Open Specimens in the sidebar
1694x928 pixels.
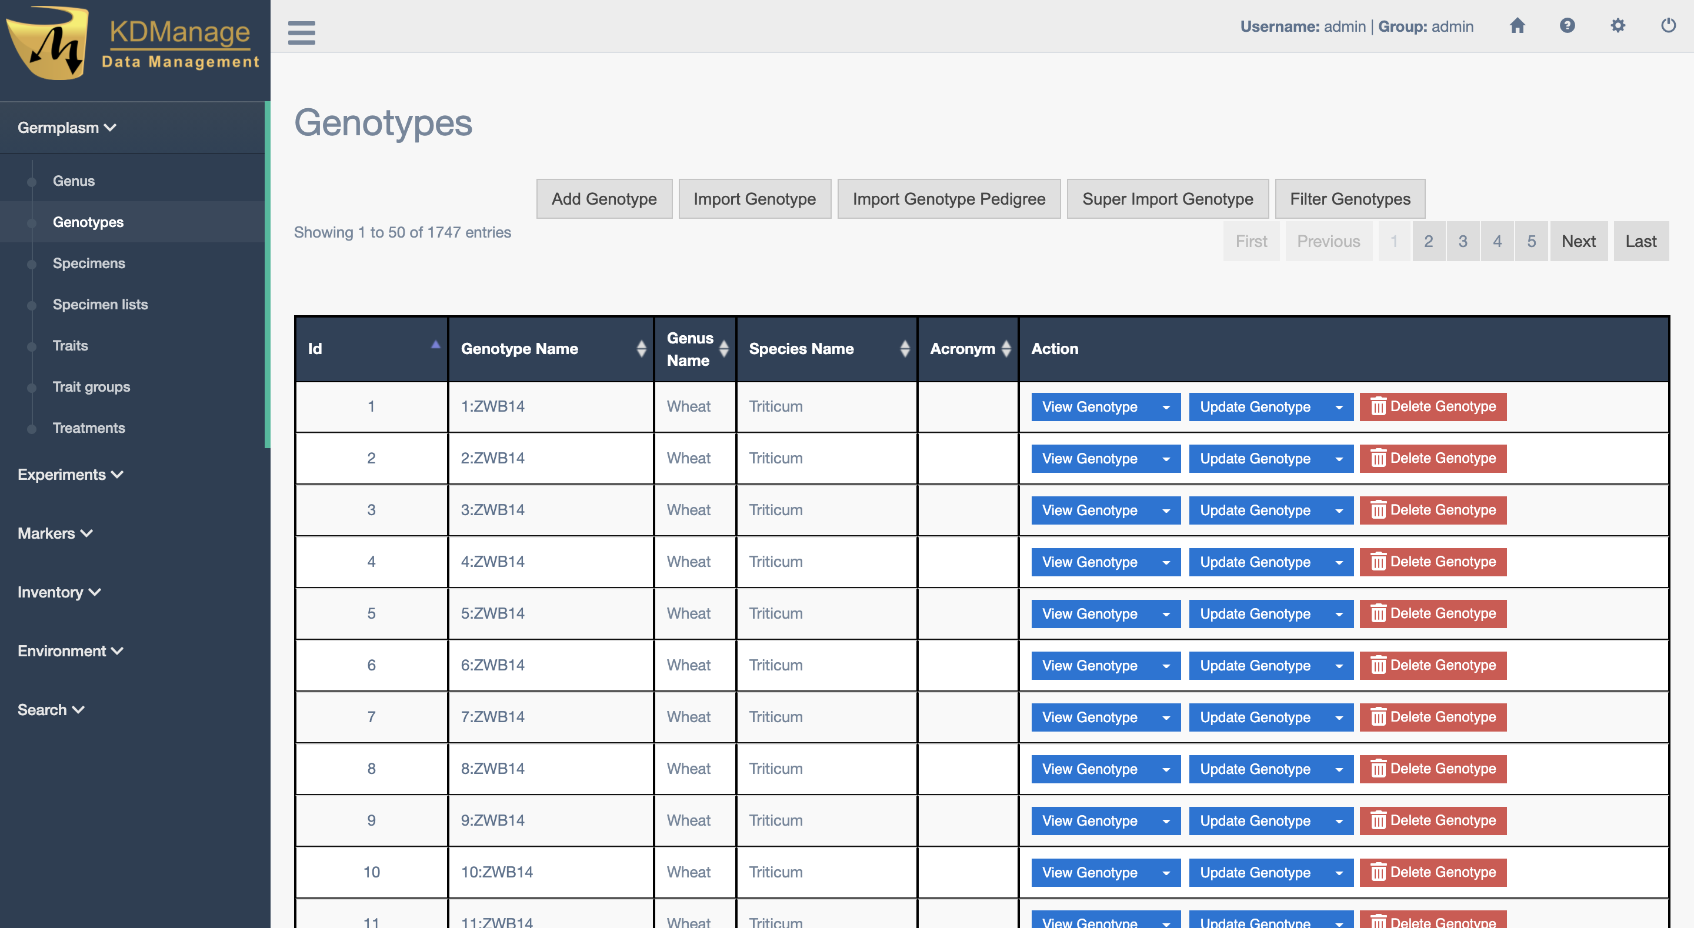point(89,263)
